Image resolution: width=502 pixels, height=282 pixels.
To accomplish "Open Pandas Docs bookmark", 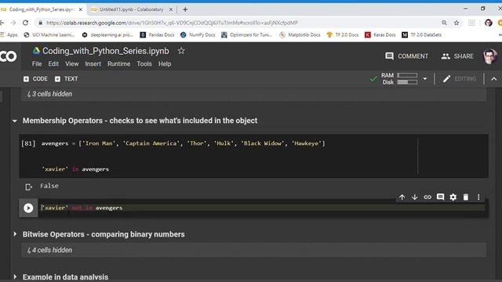I will pyautogui.click(x=157, y=34).
